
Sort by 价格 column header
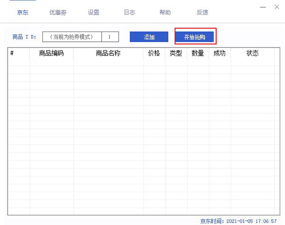pos(154,54)
